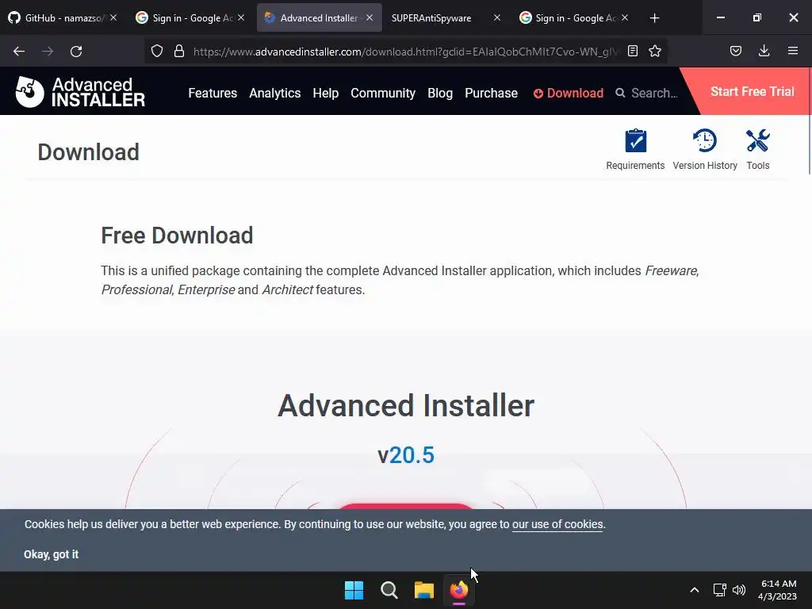812x609 pixels.
Task: Switch to the SUPERAntiSpyware tab
Action: pos(431,18)
